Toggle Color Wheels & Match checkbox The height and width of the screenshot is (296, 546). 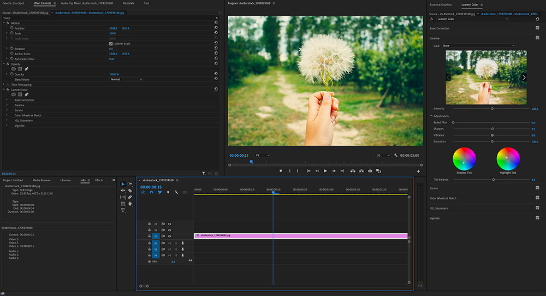(537, 198)
